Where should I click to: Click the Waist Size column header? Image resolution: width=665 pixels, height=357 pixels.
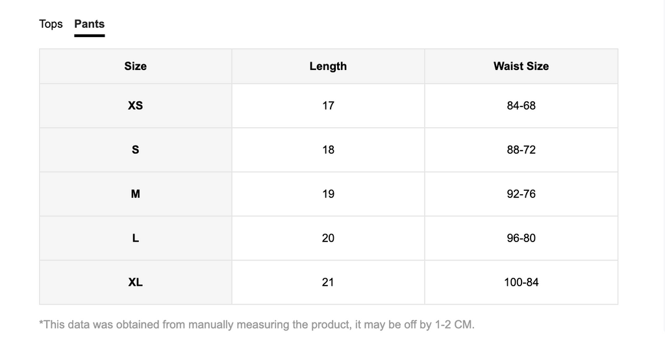tap(521, 66)
